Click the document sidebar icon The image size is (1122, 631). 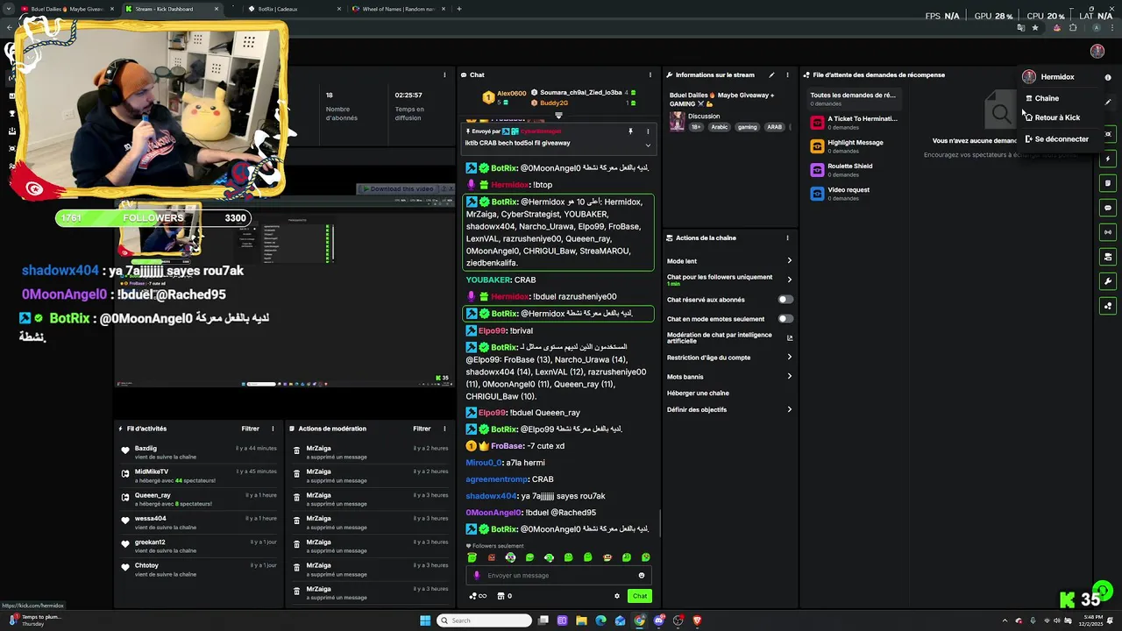tap(1108, 183)
